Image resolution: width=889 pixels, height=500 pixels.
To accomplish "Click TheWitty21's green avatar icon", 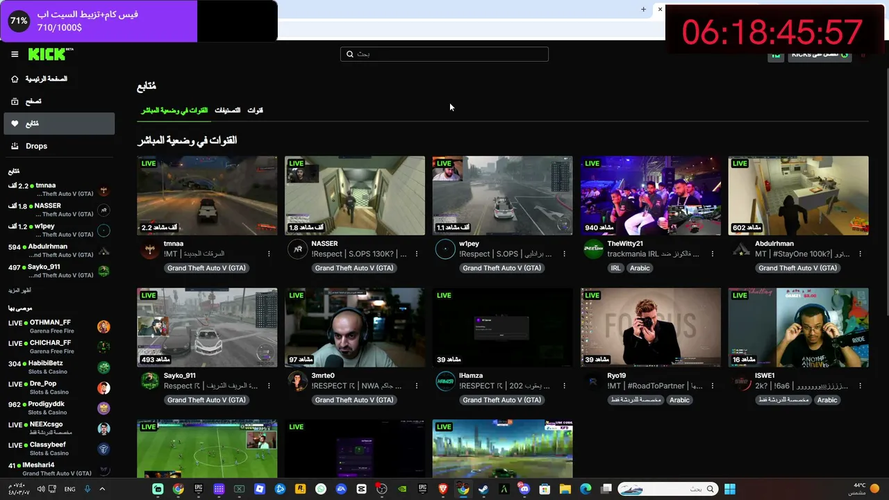I will [x=593, y=249].
